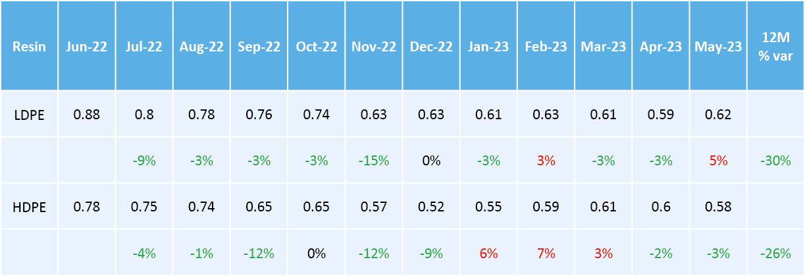Click HDPE Dec-22 price 0.52

pos(431,207)
